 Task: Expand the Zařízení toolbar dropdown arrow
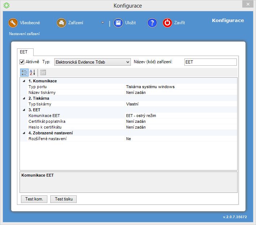point(103,23)
